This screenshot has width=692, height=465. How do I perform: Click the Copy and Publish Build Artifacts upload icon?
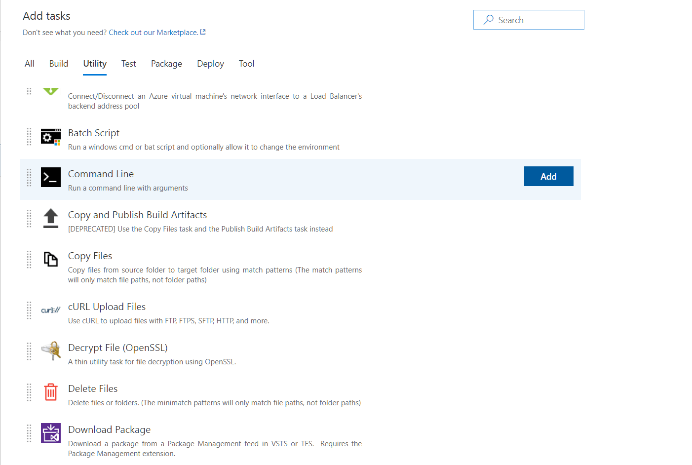(x=51, y=218)
